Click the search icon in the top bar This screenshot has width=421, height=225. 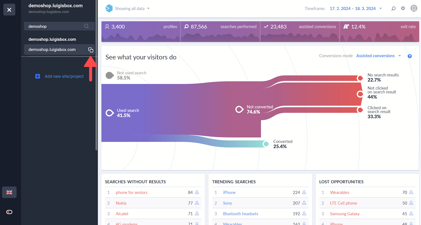(x=393, y=9)
